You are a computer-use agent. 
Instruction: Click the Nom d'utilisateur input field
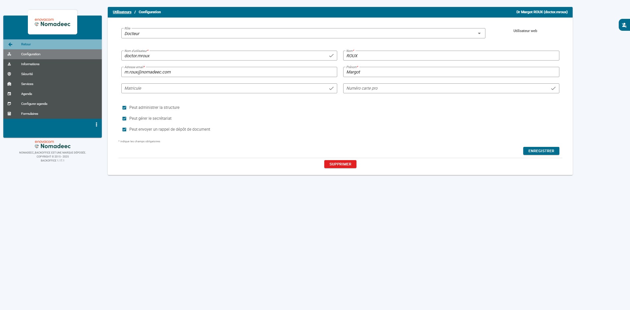(x=229, y=56)
